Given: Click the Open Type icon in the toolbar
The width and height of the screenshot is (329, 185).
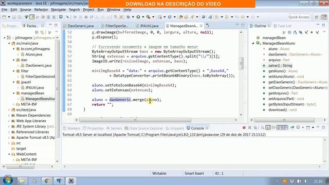Looking at the screenshot, I should coord(180,17).
